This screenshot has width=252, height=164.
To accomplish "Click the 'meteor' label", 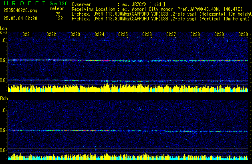I will pos(57,8).
